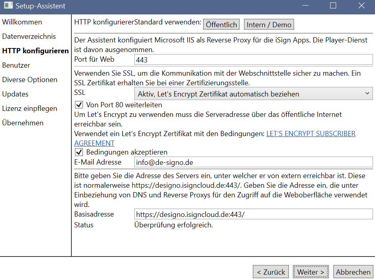
Task: Close the Setup-Assistent window
Action: coord(361,6)
